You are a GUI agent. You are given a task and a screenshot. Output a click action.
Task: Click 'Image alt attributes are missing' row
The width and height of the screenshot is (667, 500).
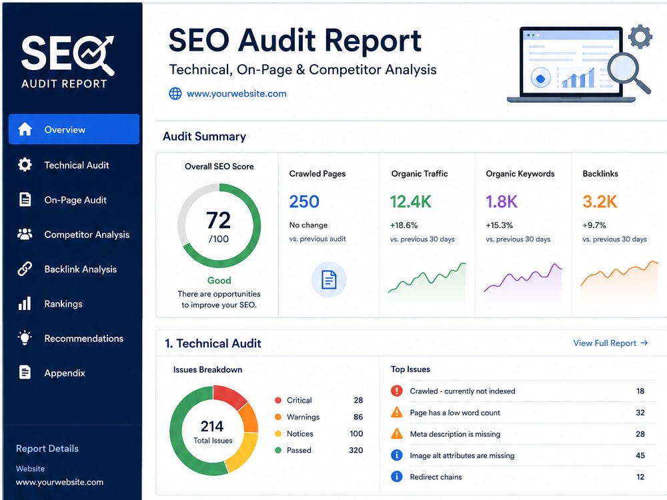tap(523, 455)
